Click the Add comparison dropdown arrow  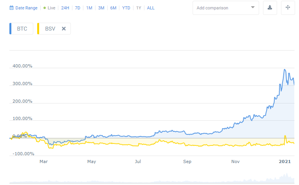pos(252,7)
